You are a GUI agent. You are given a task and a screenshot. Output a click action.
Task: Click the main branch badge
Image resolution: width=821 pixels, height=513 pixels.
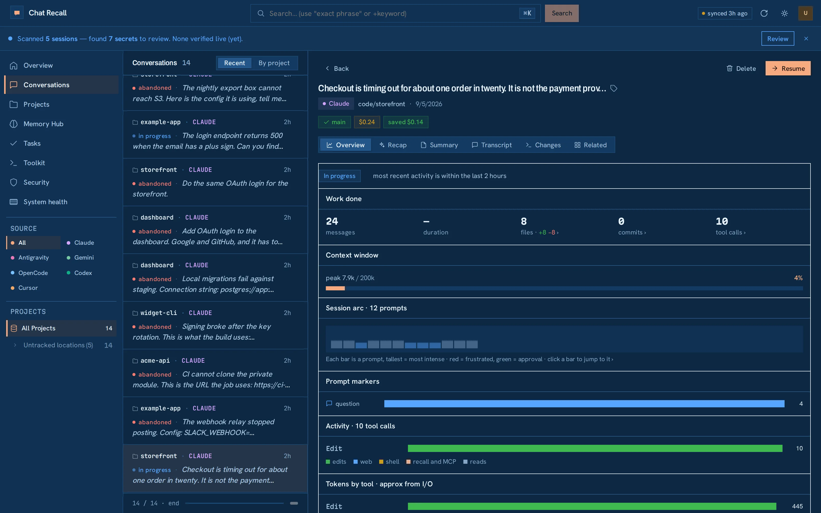coord(335,122)
